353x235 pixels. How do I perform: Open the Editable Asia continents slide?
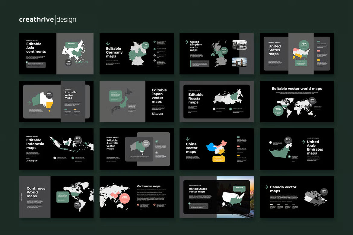pyautogui.click(x=56, y=54)
